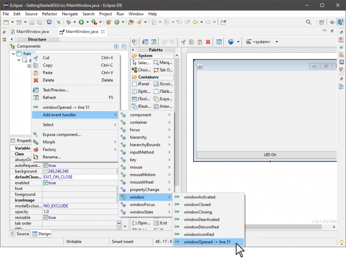Switch to the Source tab
This screenshot has width=346, height=259.
tap(20, 234)
